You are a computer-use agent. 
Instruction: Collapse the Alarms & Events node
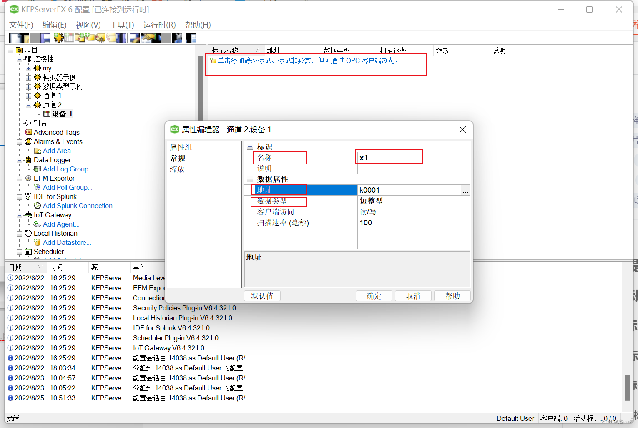pyautogui.click(x=19, y=141)
